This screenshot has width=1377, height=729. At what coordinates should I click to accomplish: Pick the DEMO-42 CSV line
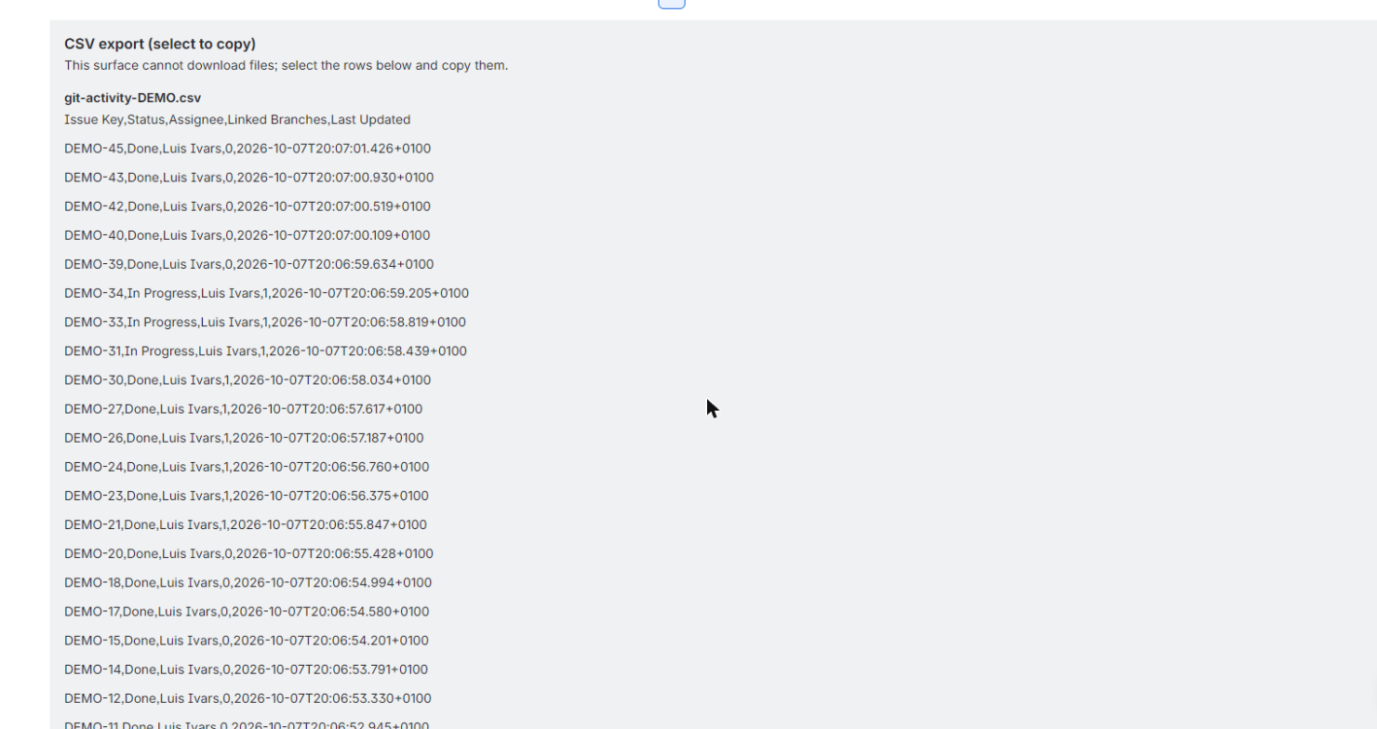pos(247,205)
